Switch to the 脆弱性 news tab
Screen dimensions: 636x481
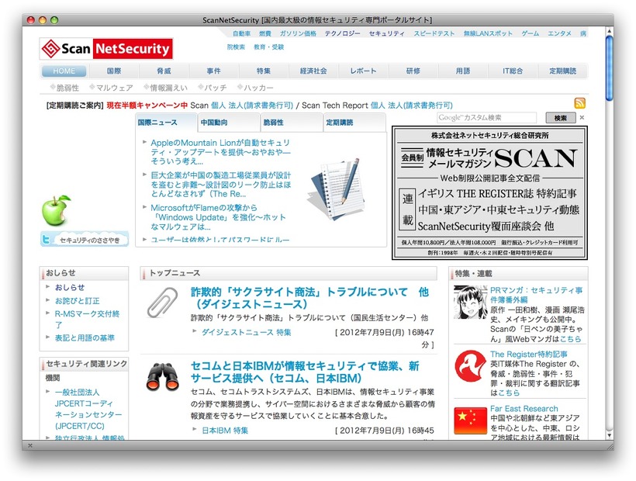click(292, 123)
